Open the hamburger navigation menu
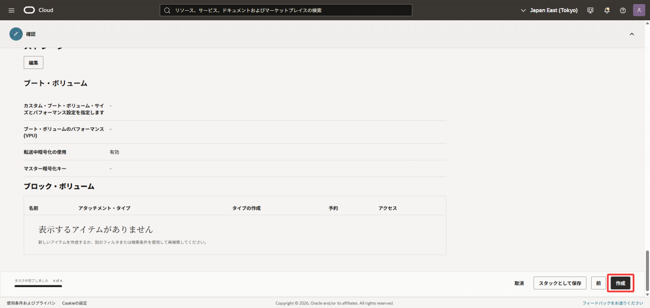Screen dimensions: 650x308 tap(12, 10)
